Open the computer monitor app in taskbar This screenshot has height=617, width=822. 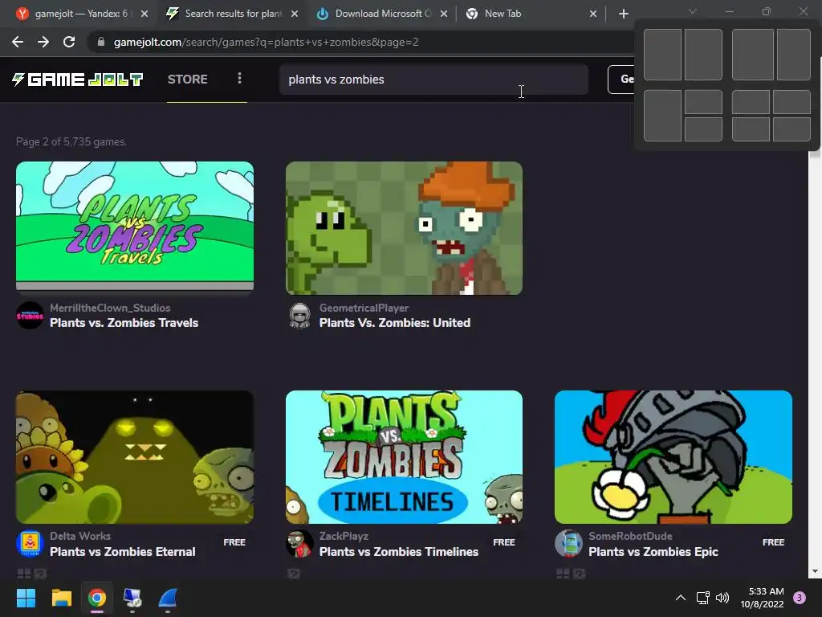coord(132,598)
